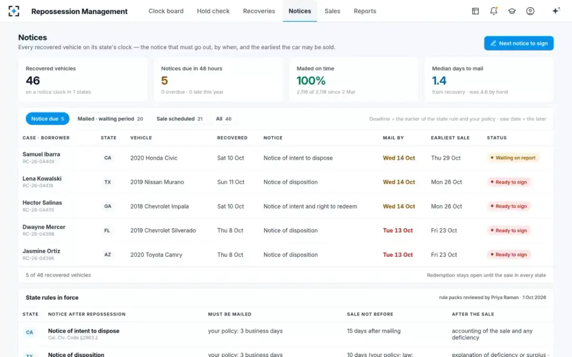Click the CA state badge for Samuel Ibarra
The width and height of the screenshot is (572, 357).
point(108,158)
